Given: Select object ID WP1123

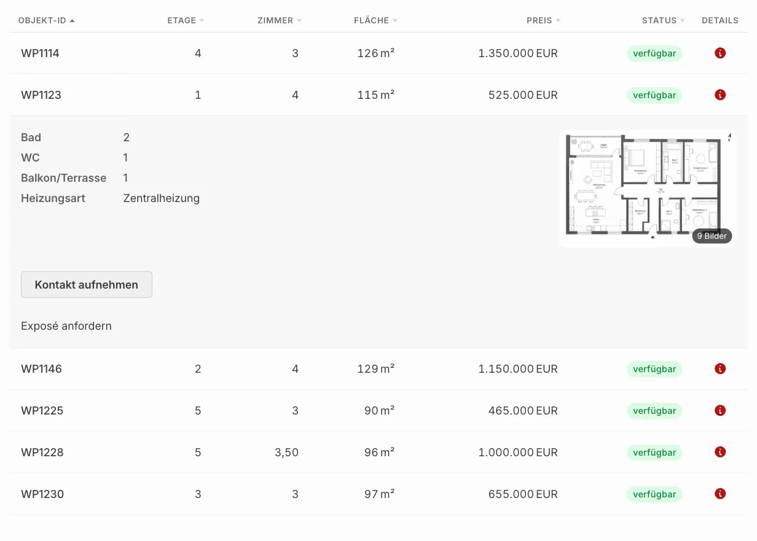Looking at the screenshot, I should tap(41, 95).
